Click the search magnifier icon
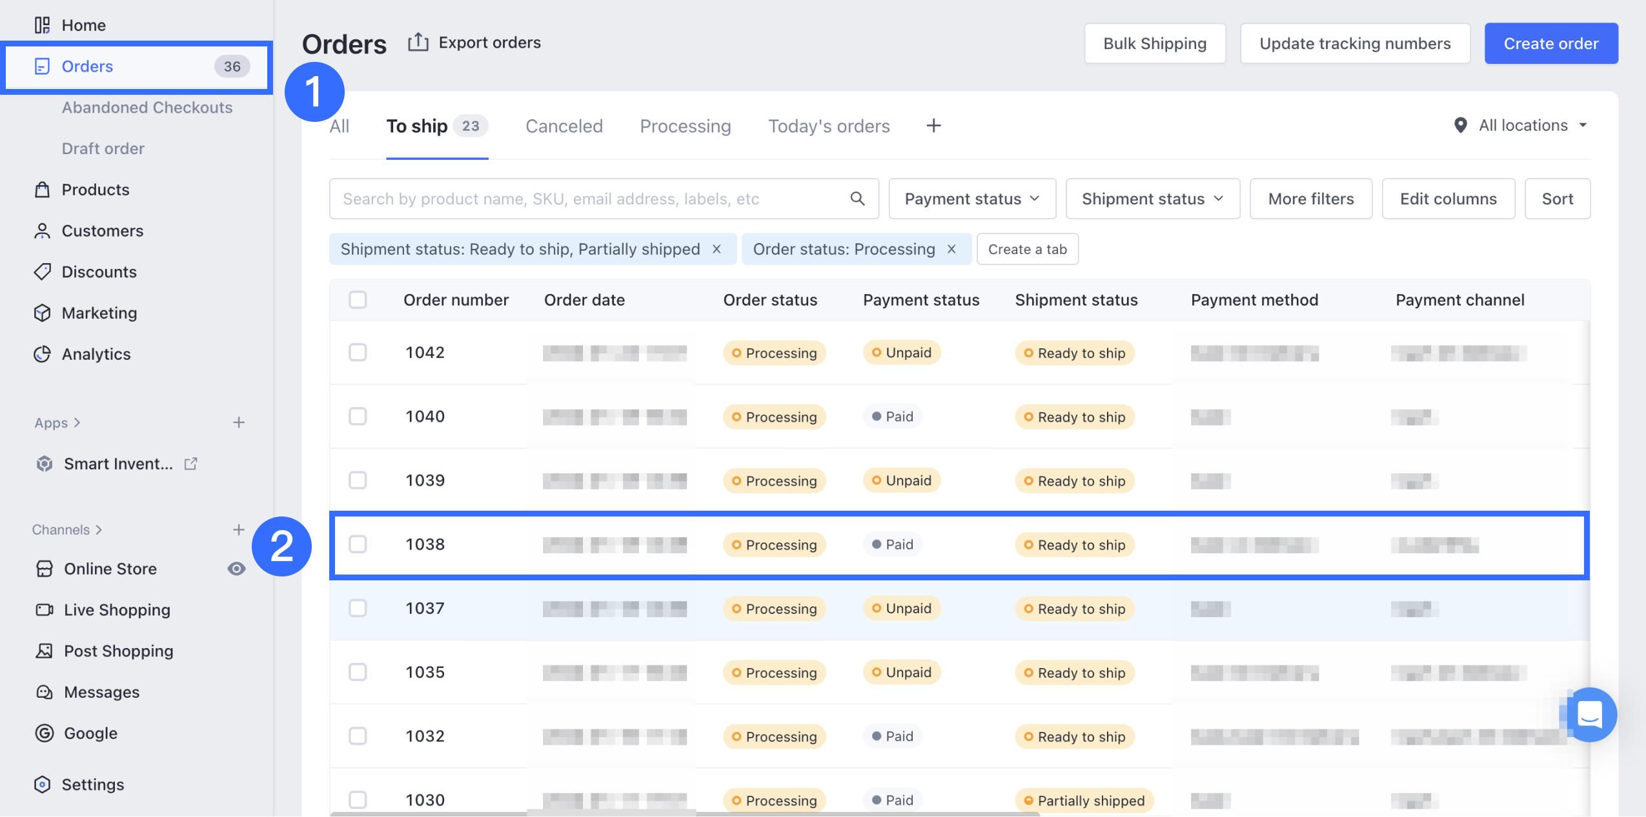1646x817 pixels. click(x=857, y=199)
